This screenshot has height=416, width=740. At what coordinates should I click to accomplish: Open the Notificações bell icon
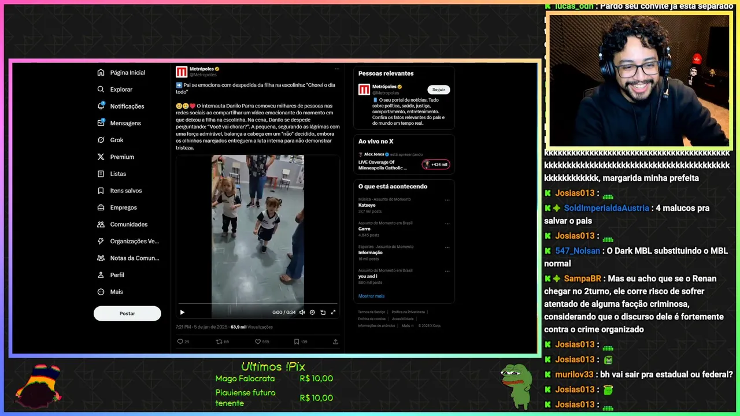click(101, 106)
